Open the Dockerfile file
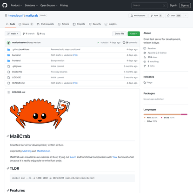The width and height of the screenshot is (193, 193). tap(17, 72)
